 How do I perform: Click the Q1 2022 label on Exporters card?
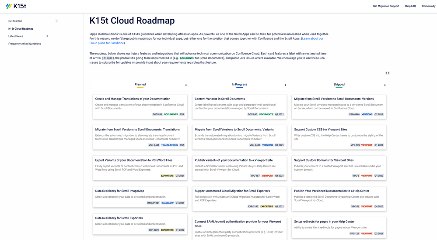click(180, 230)
